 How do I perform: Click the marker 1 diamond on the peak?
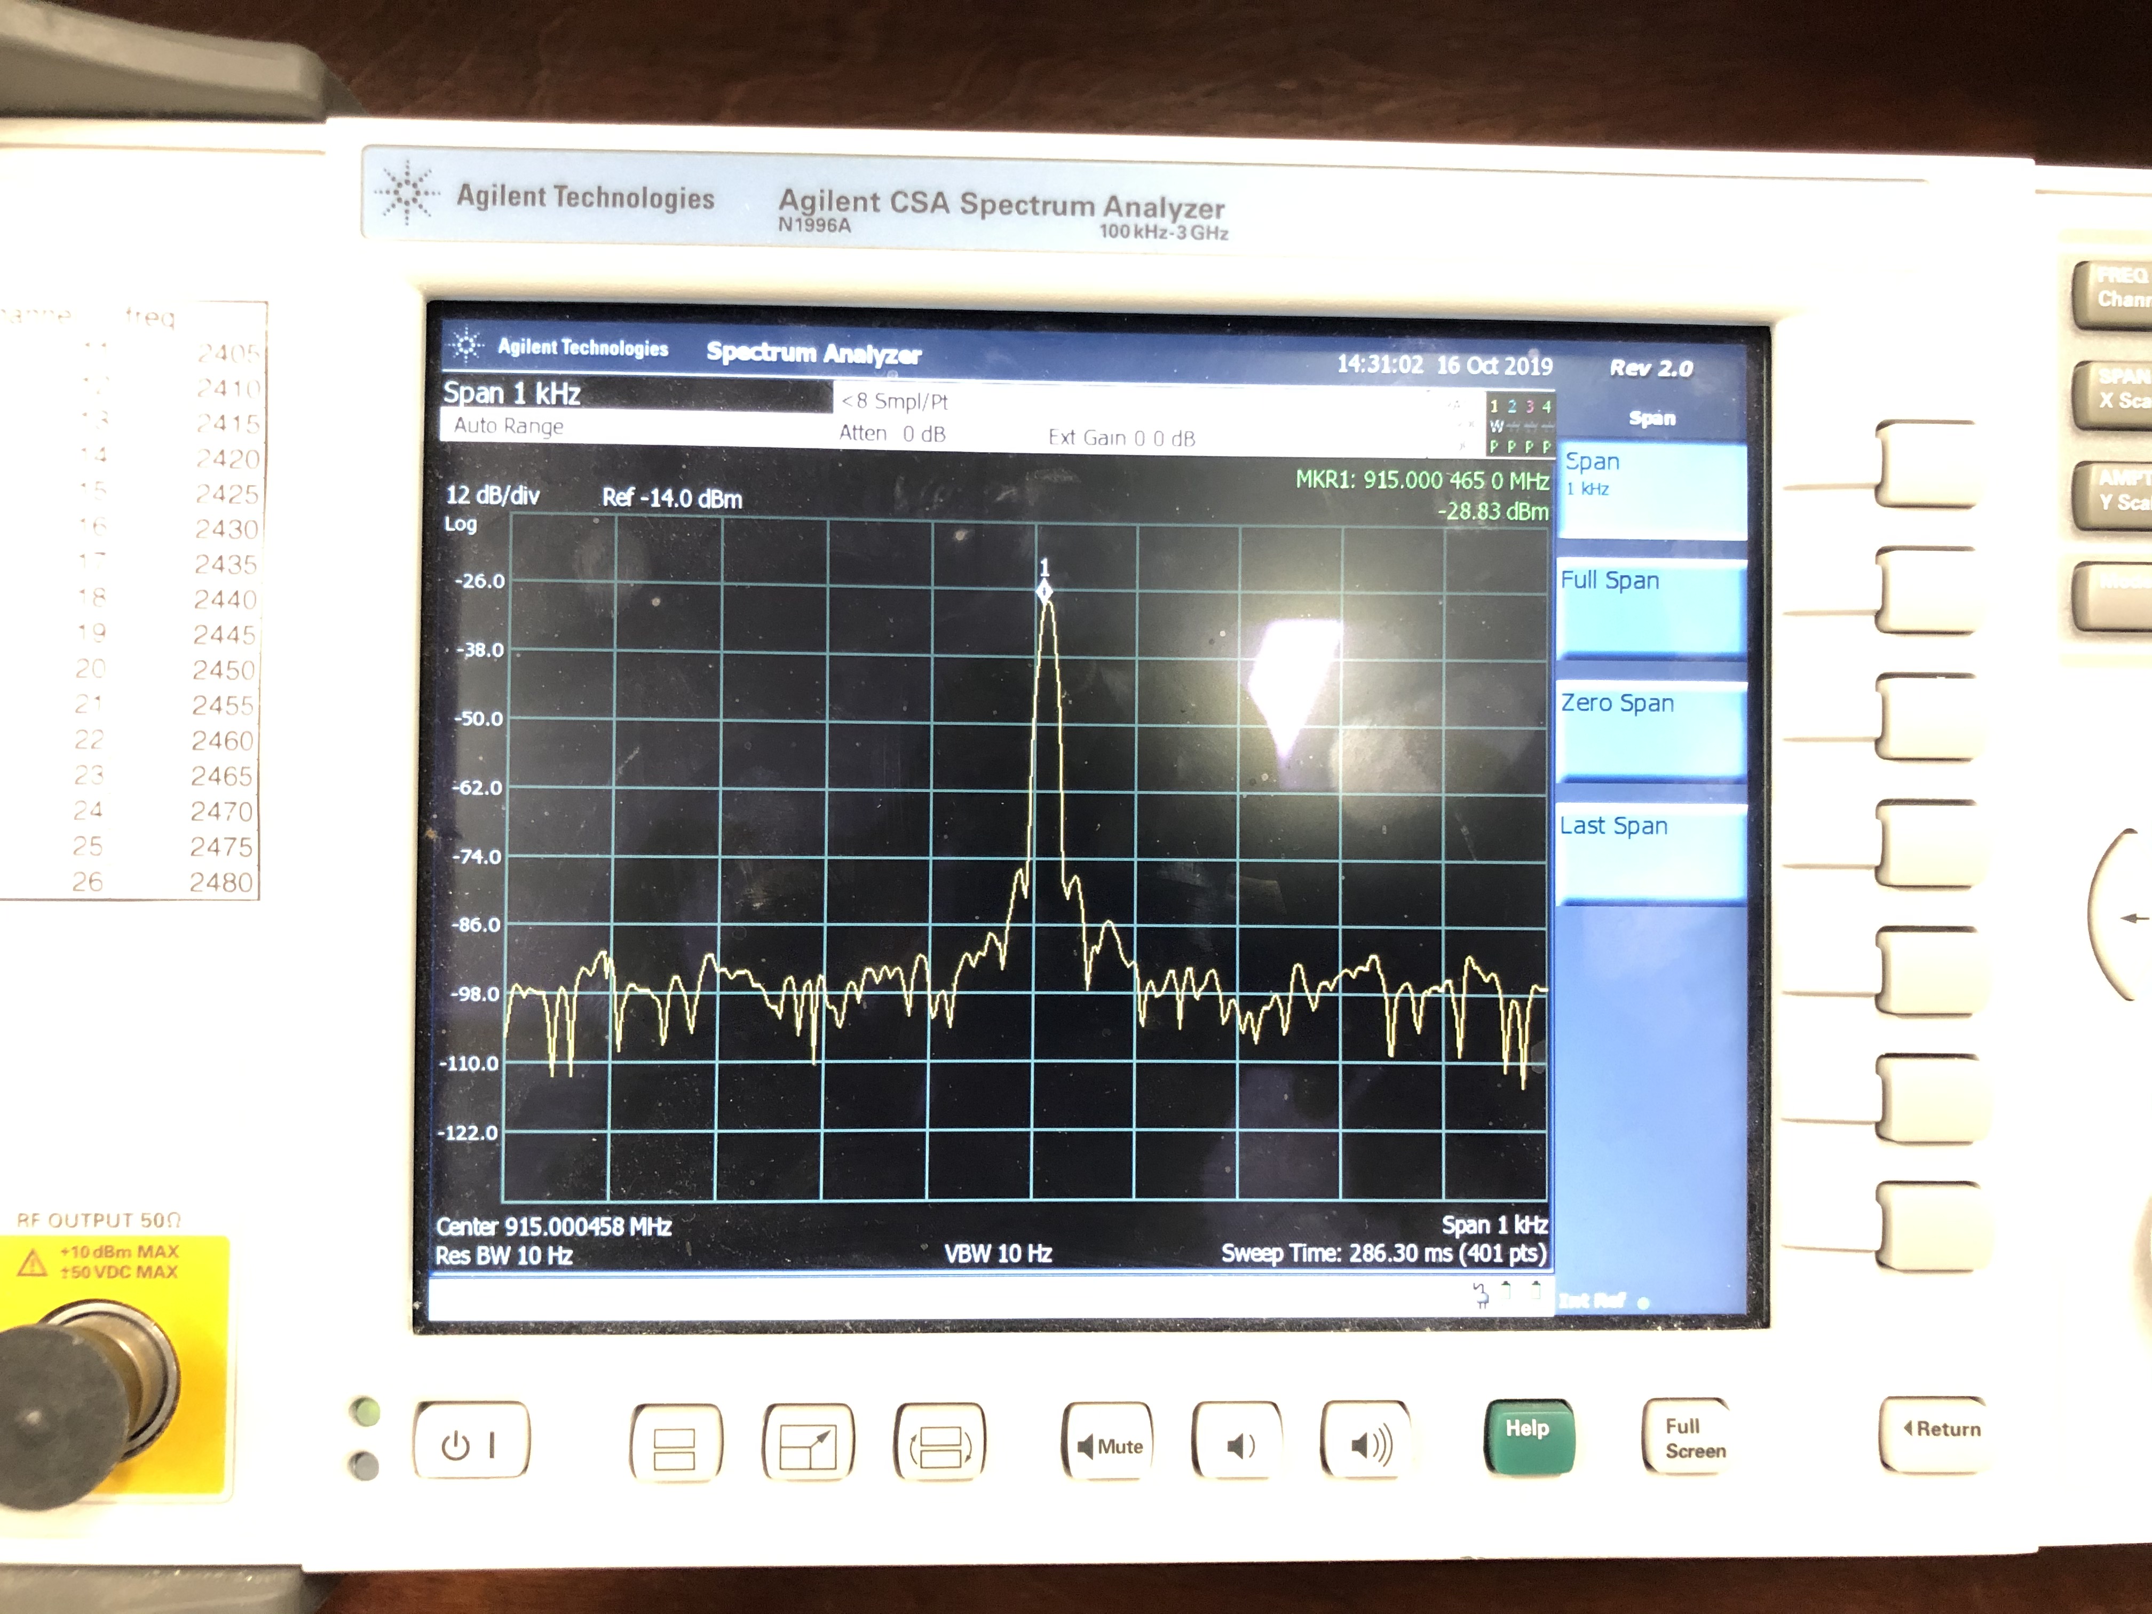(x=1044, y=590)
